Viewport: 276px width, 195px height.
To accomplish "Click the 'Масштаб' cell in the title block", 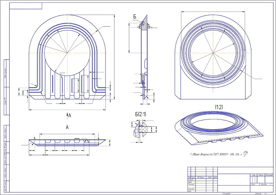I will point(269,175).
